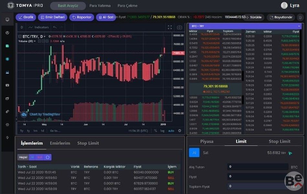Click the Fiyat input field in order form
307x194 pixels.
click(x=258, y=177)
